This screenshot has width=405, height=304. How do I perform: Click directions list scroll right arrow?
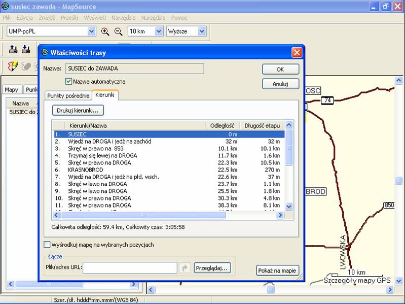tap(280, 215)
